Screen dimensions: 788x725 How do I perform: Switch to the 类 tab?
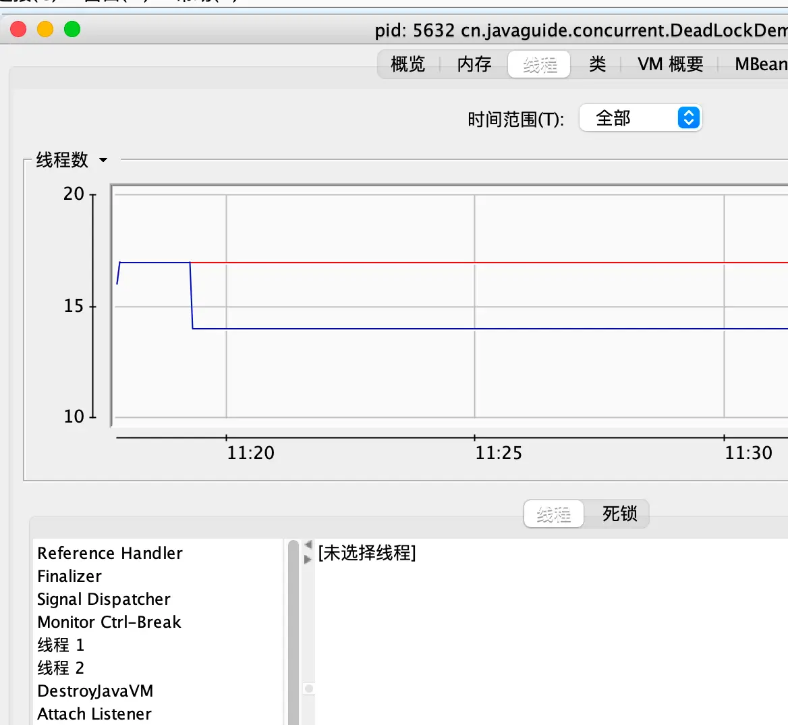coord(596,64)
